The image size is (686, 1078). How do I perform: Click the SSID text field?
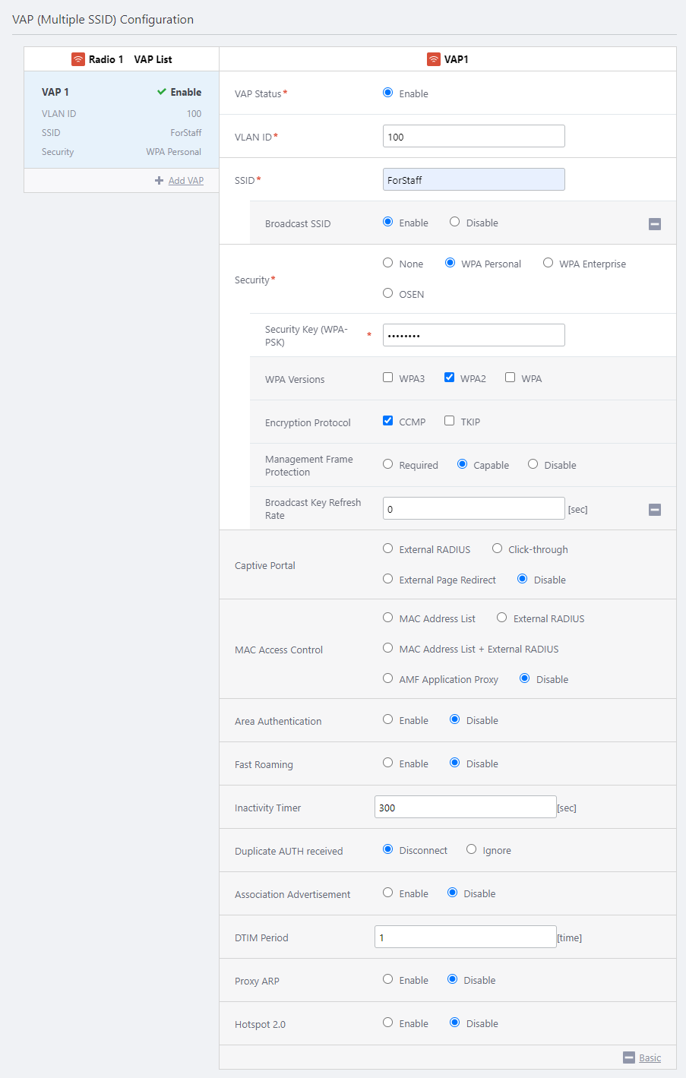(473, 180)
